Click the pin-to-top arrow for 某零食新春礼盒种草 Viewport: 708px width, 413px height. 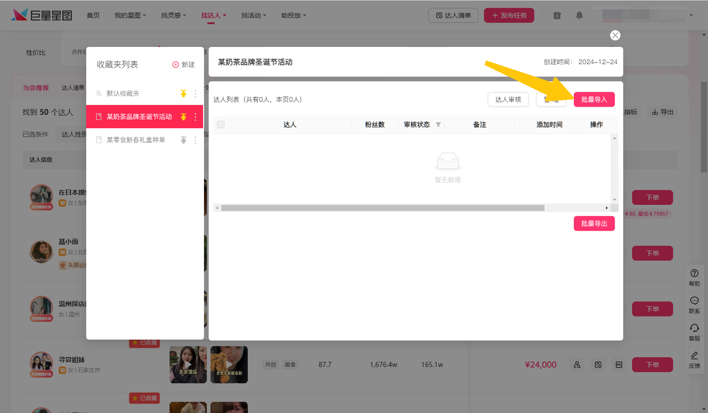(x=184, y=140)
